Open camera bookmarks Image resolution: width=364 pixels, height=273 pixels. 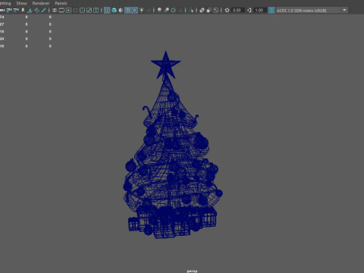[23, 10]
